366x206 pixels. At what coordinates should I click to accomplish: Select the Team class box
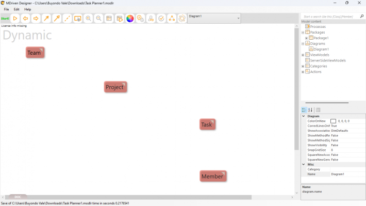35,53
